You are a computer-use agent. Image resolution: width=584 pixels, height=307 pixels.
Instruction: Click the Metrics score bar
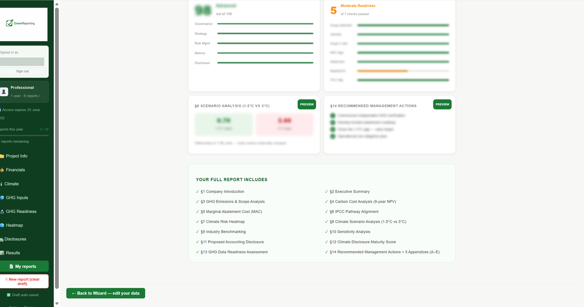[265, 53]
